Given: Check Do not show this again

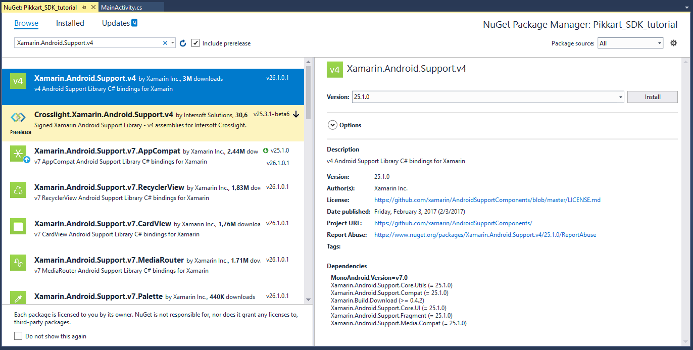Looking at the screenshot, I should tap(18, 336).
